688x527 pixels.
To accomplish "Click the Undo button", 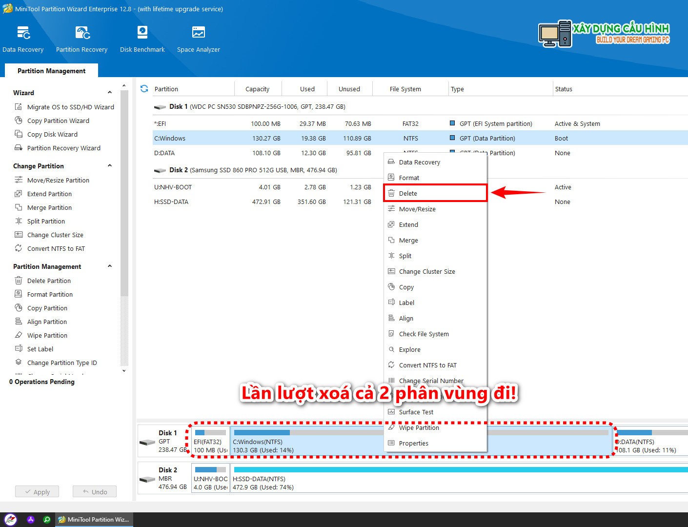I will coord(95,492).
